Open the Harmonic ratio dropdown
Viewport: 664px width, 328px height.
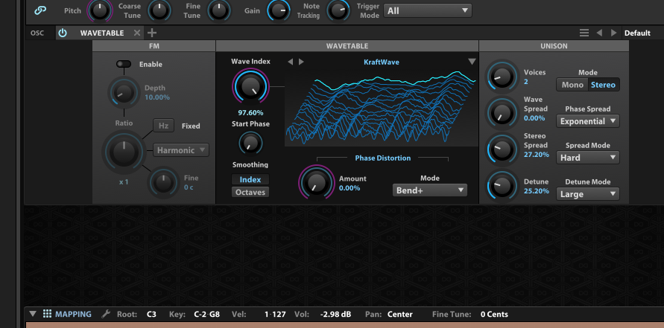181,150
